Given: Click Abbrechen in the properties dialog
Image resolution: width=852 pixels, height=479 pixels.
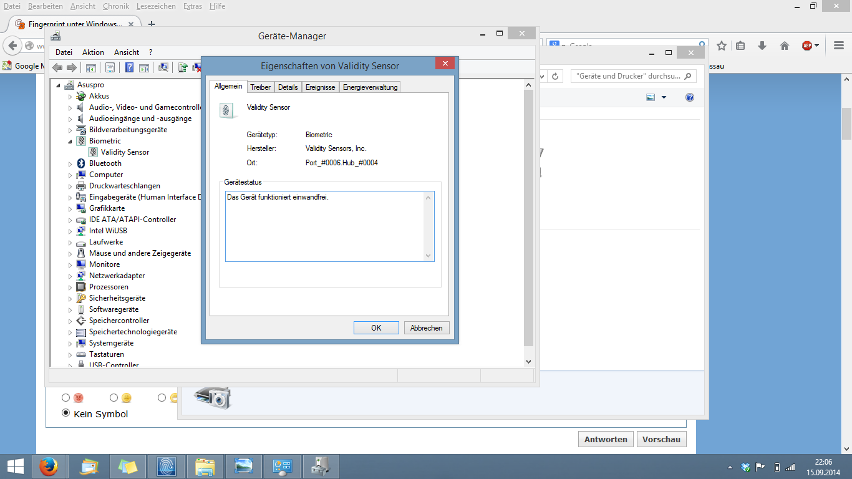Looking at the screenshot, I should [427, 328].
